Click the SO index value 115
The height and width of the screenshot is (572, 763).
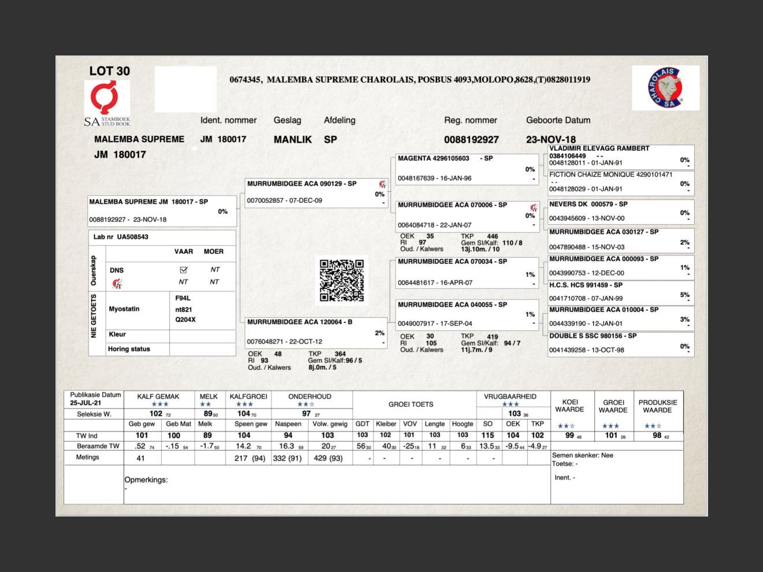coord(488,436)
